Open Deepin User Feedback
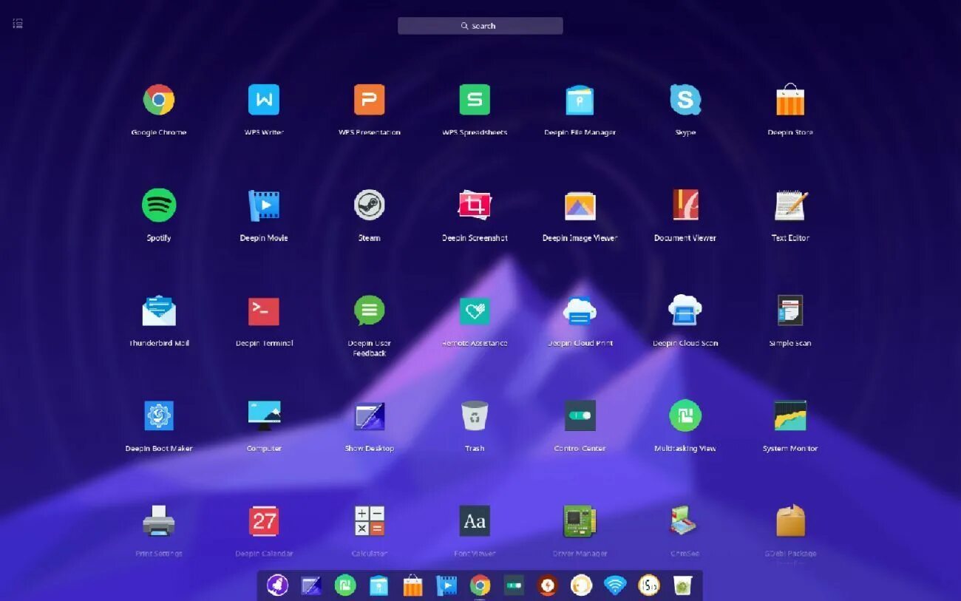Screen dimensions: 961x601 pos(370,310)
